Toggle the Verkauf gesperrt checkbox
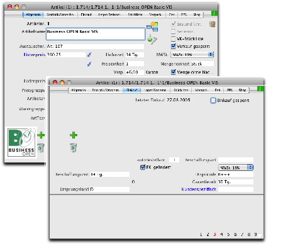The width and height of the screenshot is (283, 248). pos(173,46)
